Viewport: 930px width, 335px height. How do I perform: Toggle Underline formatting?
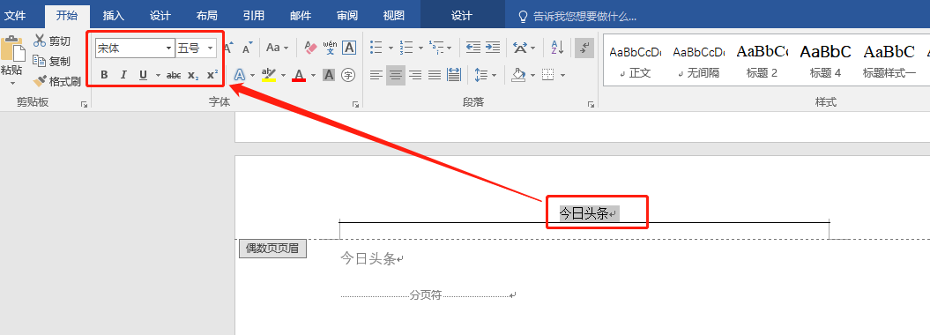143,75
